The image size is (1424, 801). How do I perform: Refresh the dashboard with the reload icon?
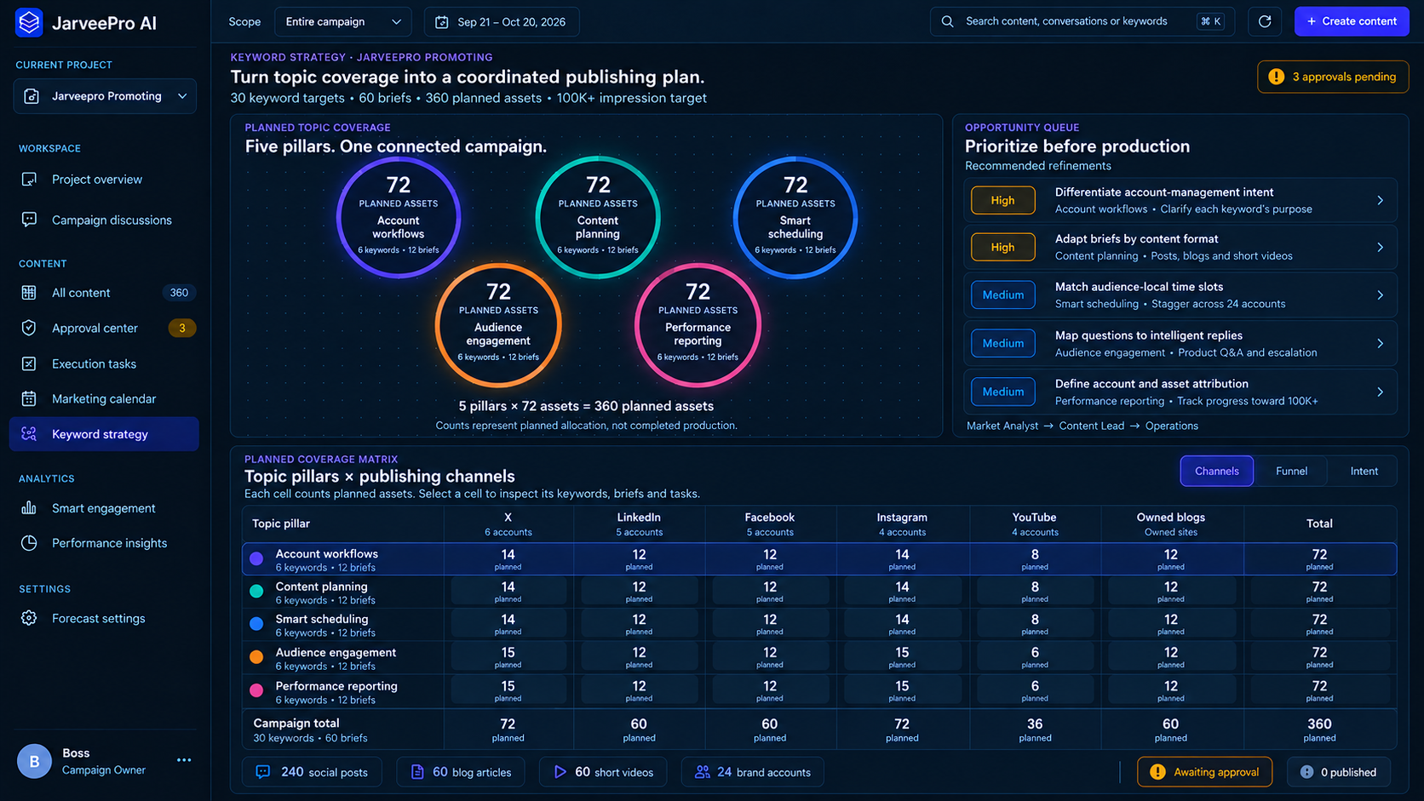(1265, 21)
